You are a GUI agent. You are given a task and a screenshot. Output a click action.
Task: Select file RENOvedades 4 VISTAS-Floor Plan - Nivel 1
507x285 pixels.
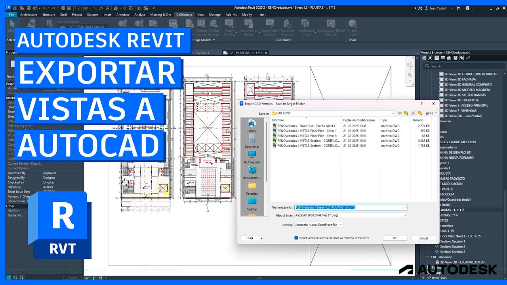(x=305, y=131)
